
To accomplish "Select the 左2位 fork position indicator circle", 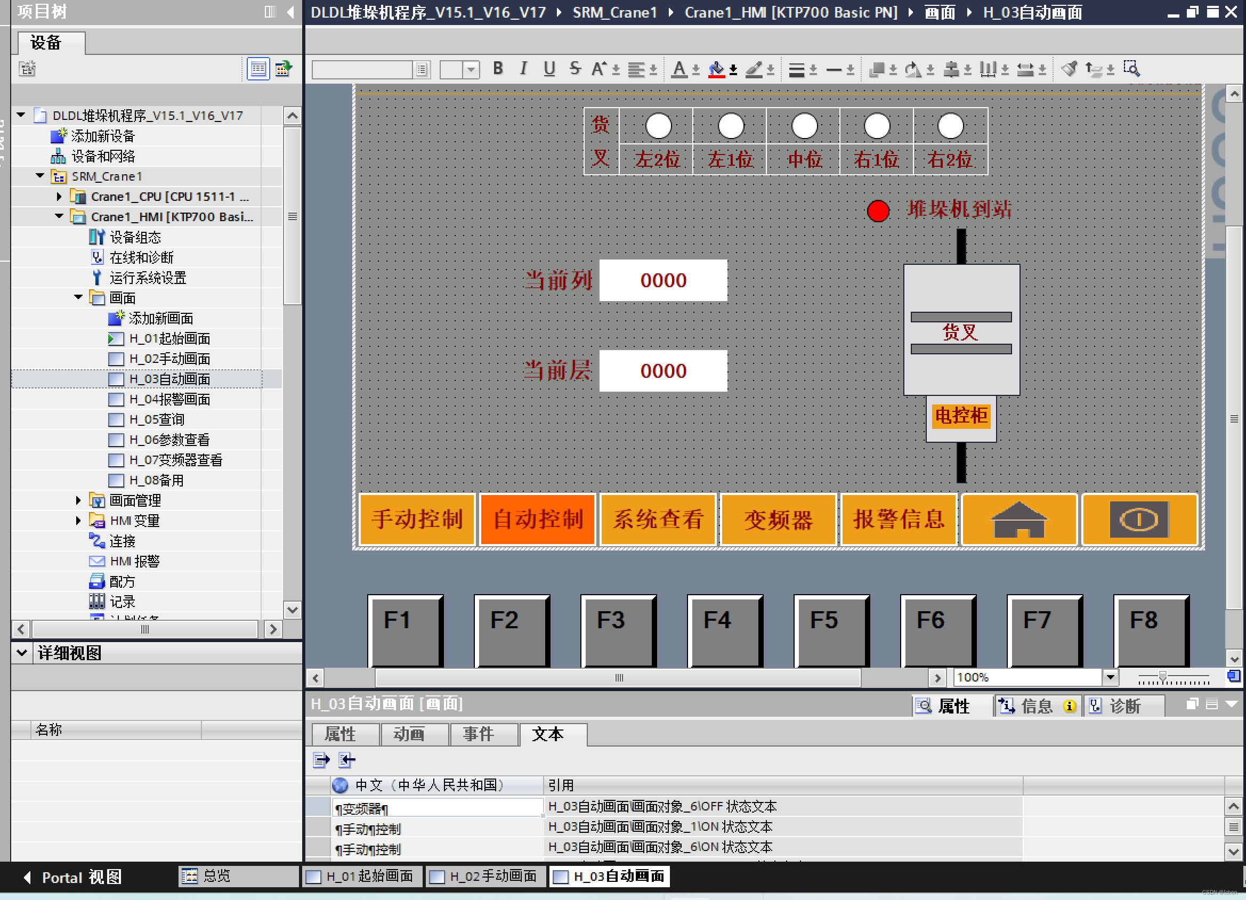I will pyautogui.click(x=658, y=126).
